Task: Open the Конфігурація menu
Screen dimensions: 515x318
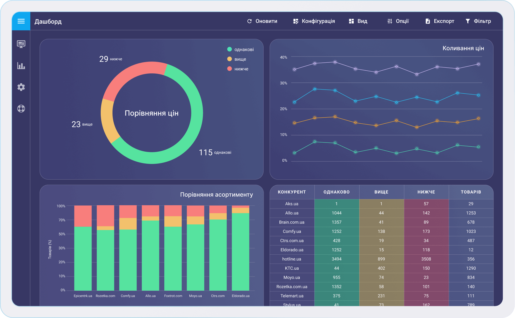Action: point(314,21)
